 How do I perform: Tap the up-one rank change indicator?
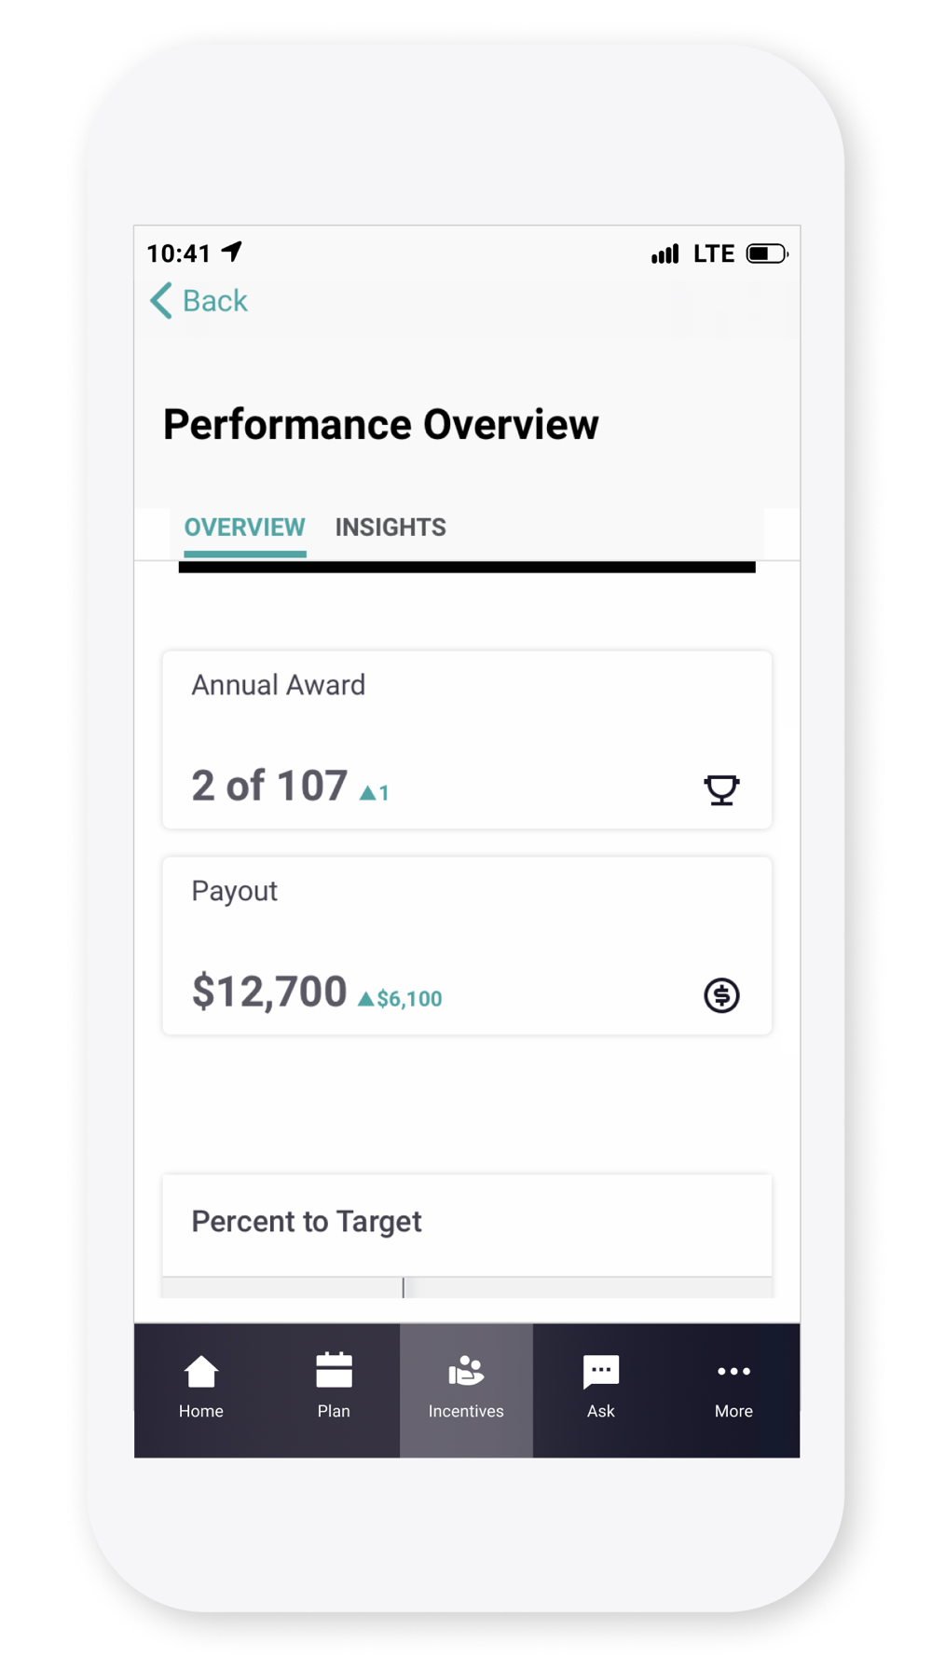[x=375, y=792]
